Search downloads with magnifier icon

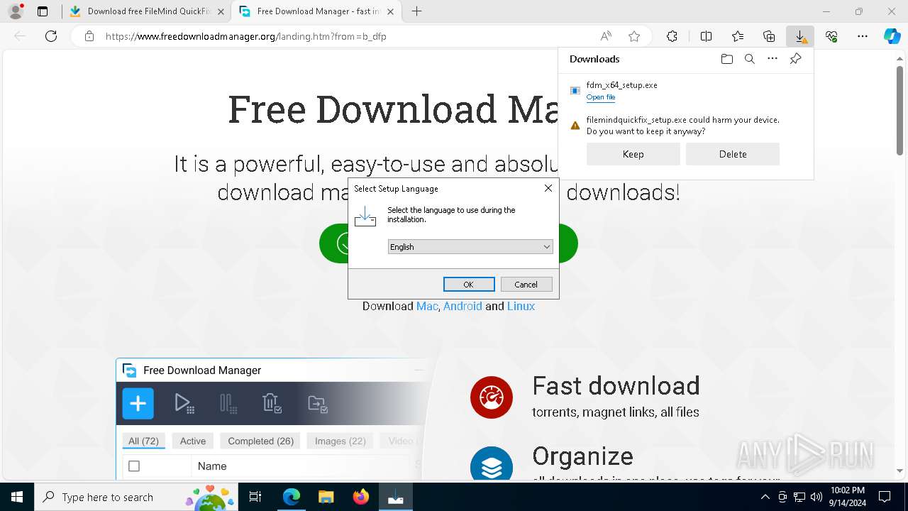[x=749, y=59]
